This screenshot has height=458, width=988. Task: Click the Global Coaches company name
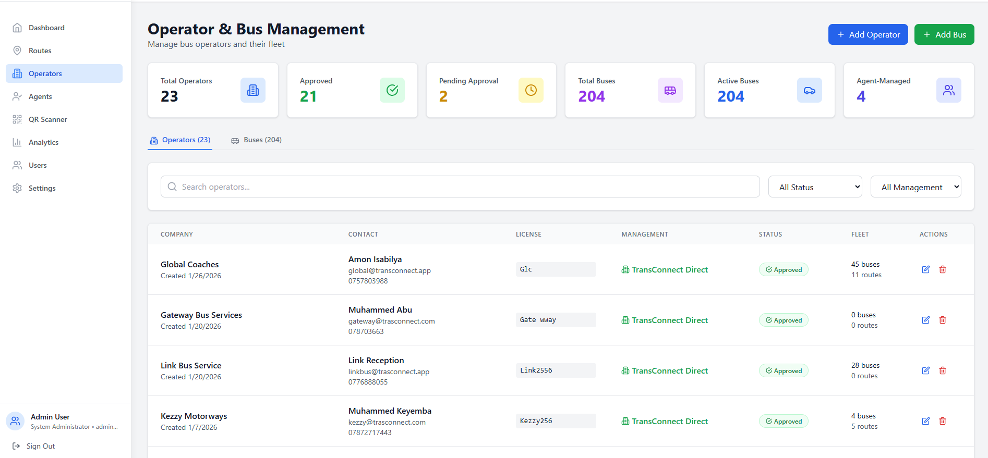[190, 264]
